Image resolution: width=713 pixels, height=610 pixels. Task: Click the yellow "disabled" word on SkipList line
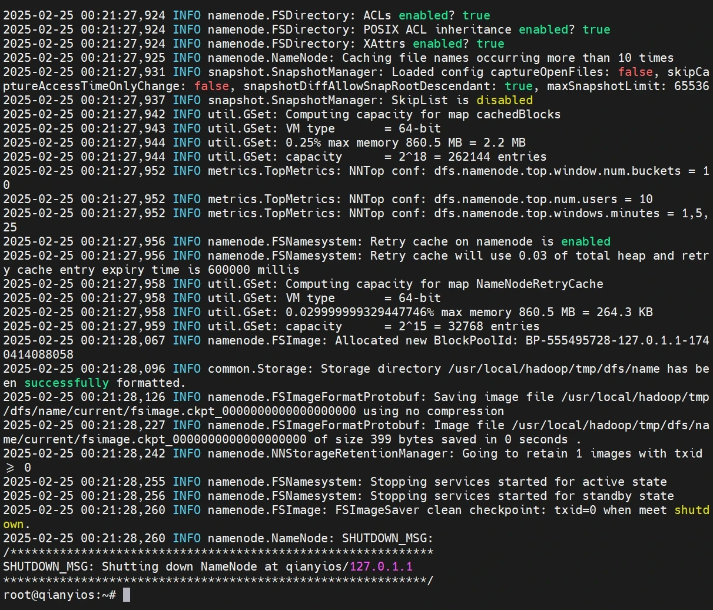505,100
